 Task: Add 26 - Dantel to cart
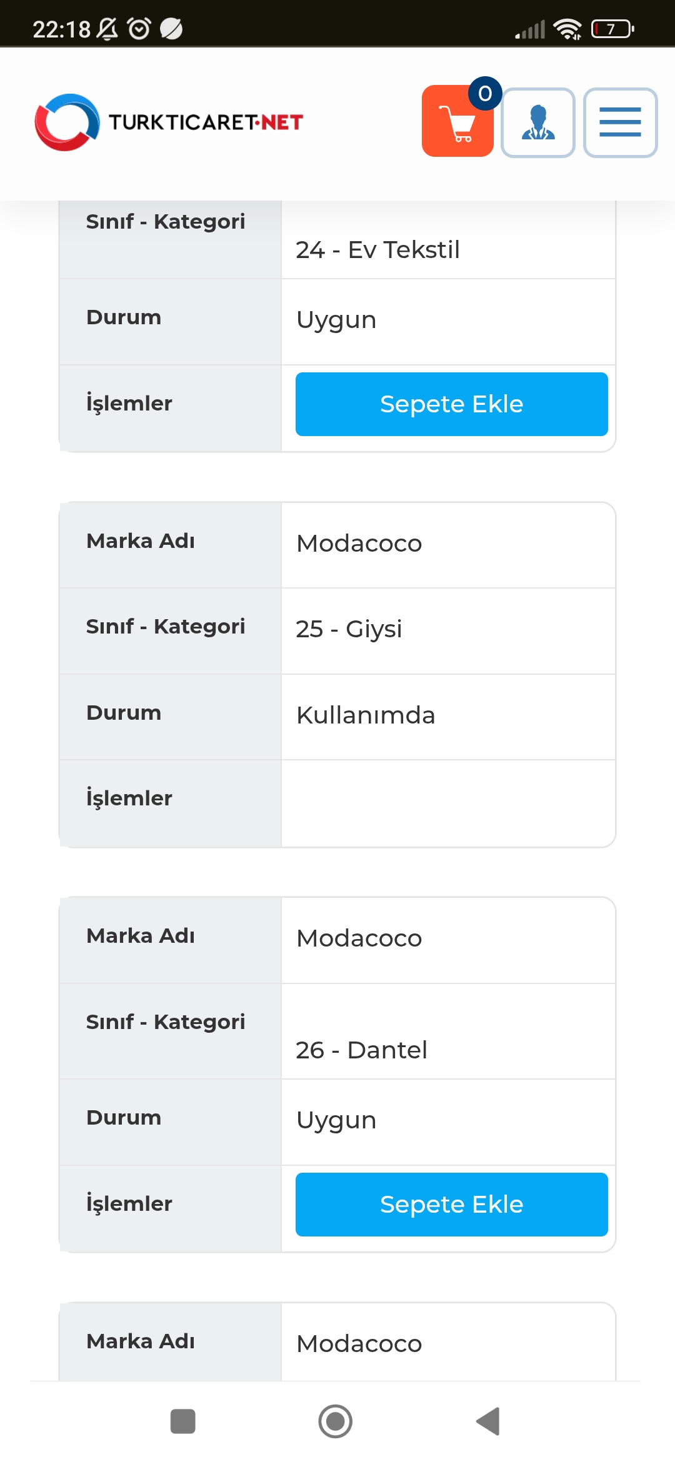[x=451, y=1205]
